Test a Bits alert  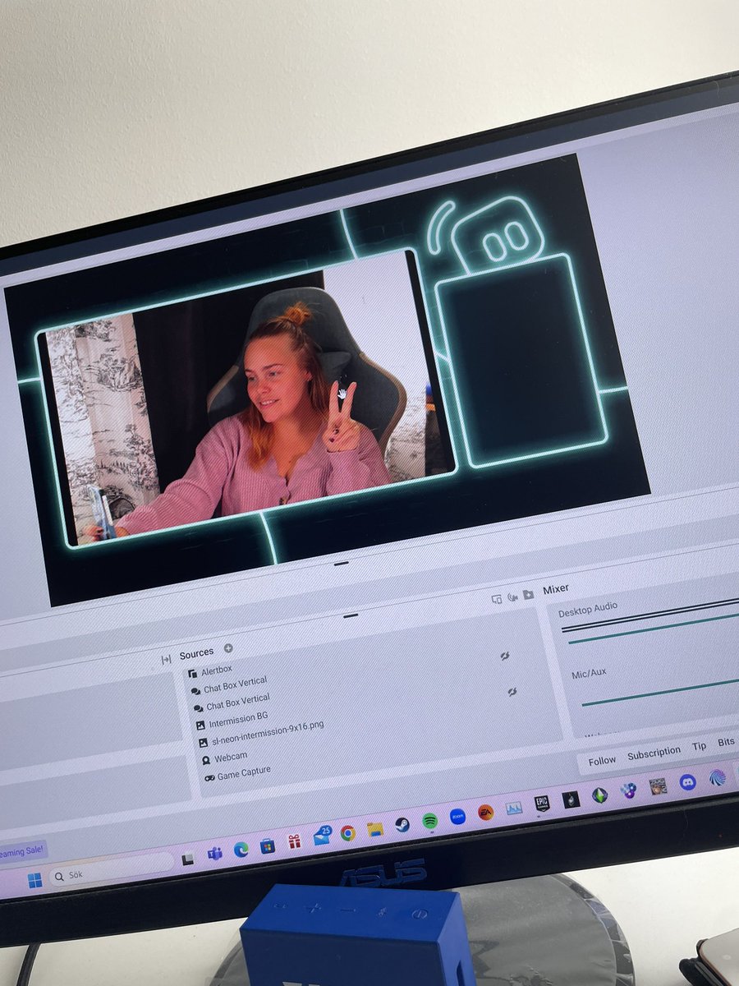click(x=726, y=742)
